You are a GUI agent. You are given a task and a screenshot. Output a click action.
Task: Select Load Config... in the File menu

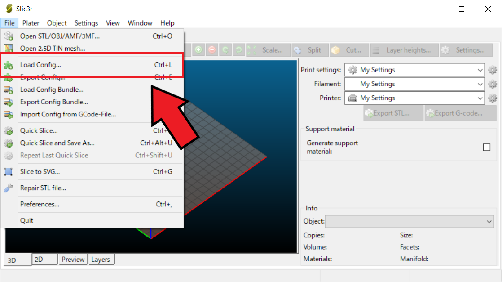pyautogui.click(x=92, y=65)
